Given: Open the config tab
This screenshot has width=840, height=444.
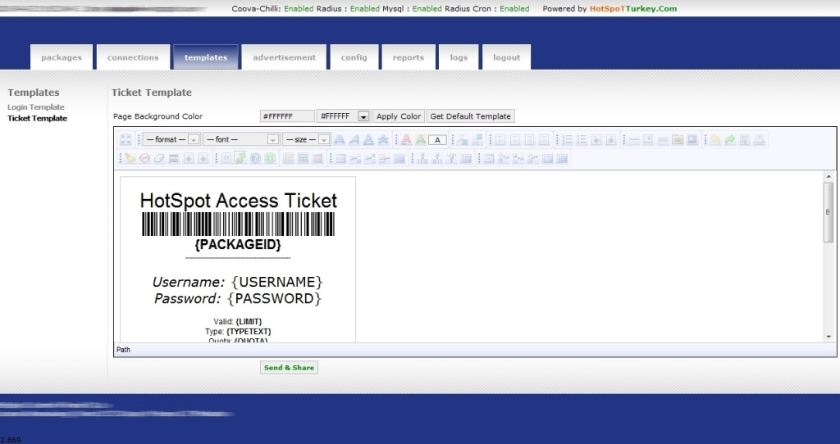Looking at the screenshot, I should (354, 57).
